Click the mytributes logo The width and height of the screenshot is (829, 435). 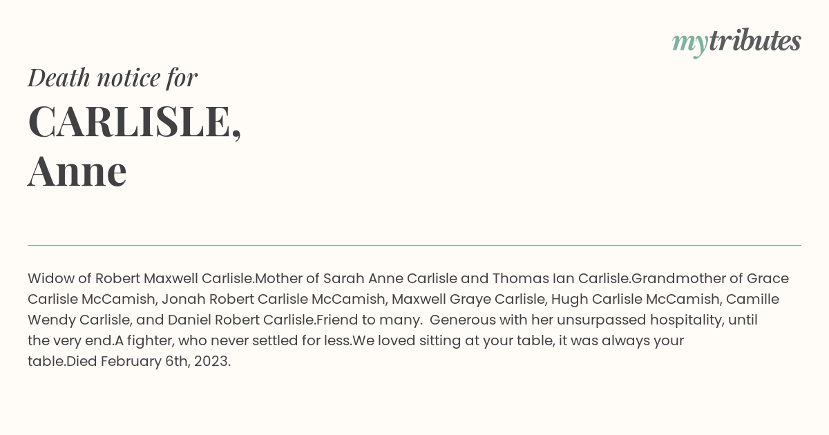[x=736, y=42]
